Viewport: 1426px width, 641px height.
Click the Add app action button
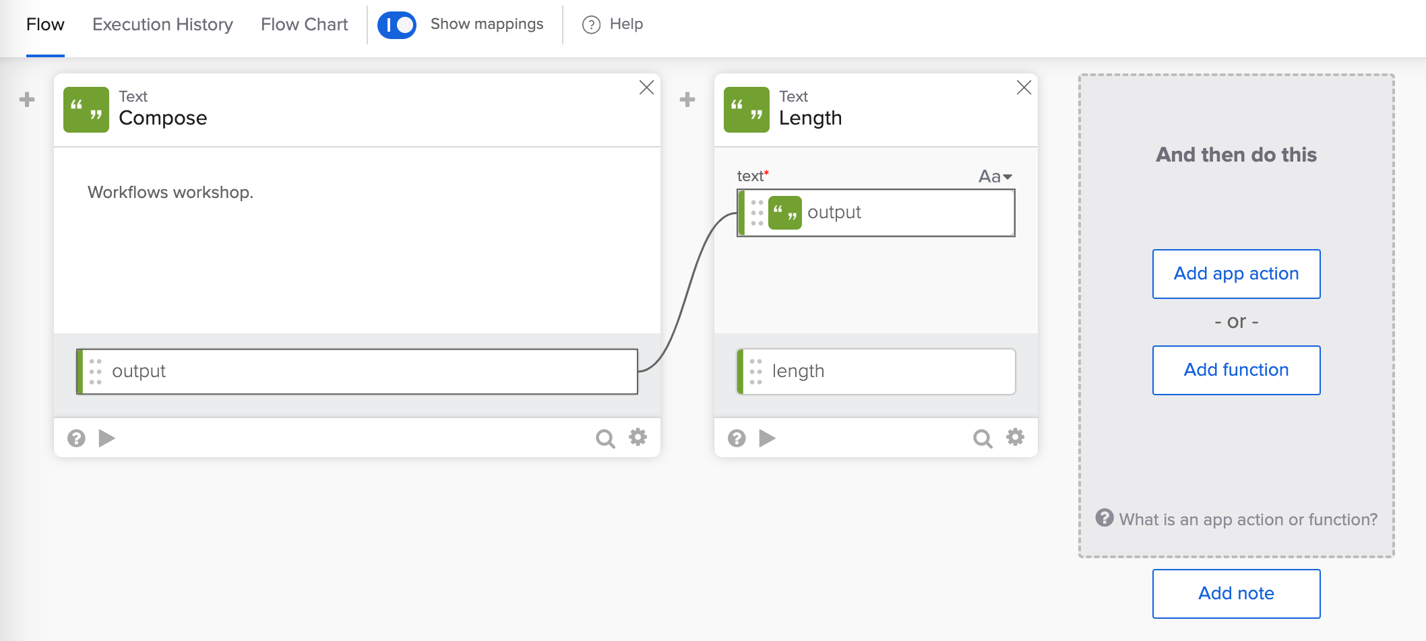click(1236, 274)
